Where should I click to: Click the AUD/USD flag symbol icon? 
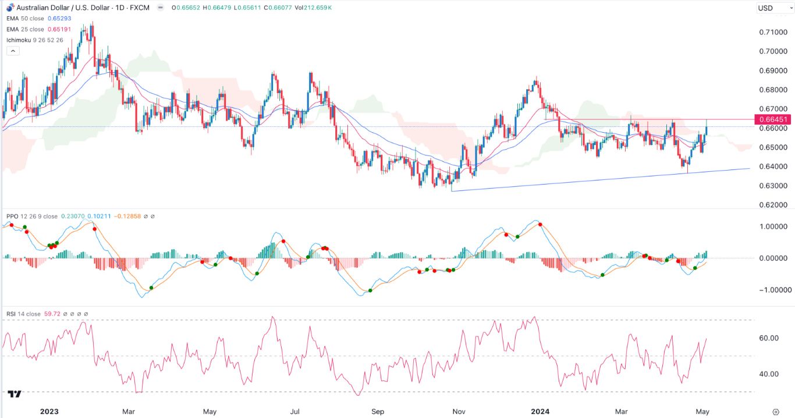[10, 8]
